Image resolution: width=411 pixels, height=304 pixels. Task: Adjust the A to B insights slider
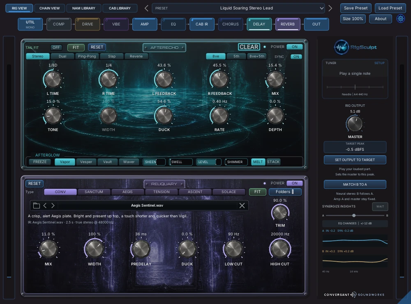tap(355, 215)
